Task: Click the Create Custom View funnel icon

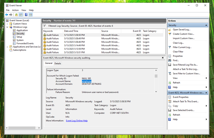Action: pyautogui.click(x=170, y=34)
